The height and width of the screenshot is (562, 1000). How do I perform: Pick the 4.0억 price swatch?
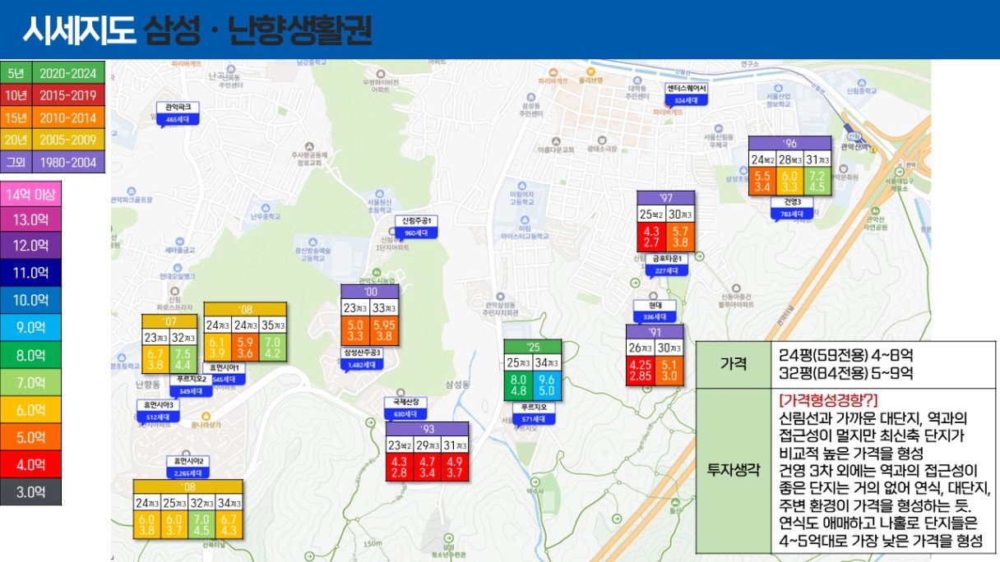[x=31, y=464]
